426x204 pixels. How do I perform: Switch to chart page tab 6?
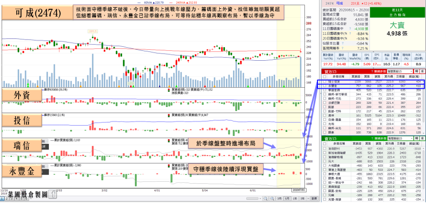pyautogui.click(x=26, y=199)
